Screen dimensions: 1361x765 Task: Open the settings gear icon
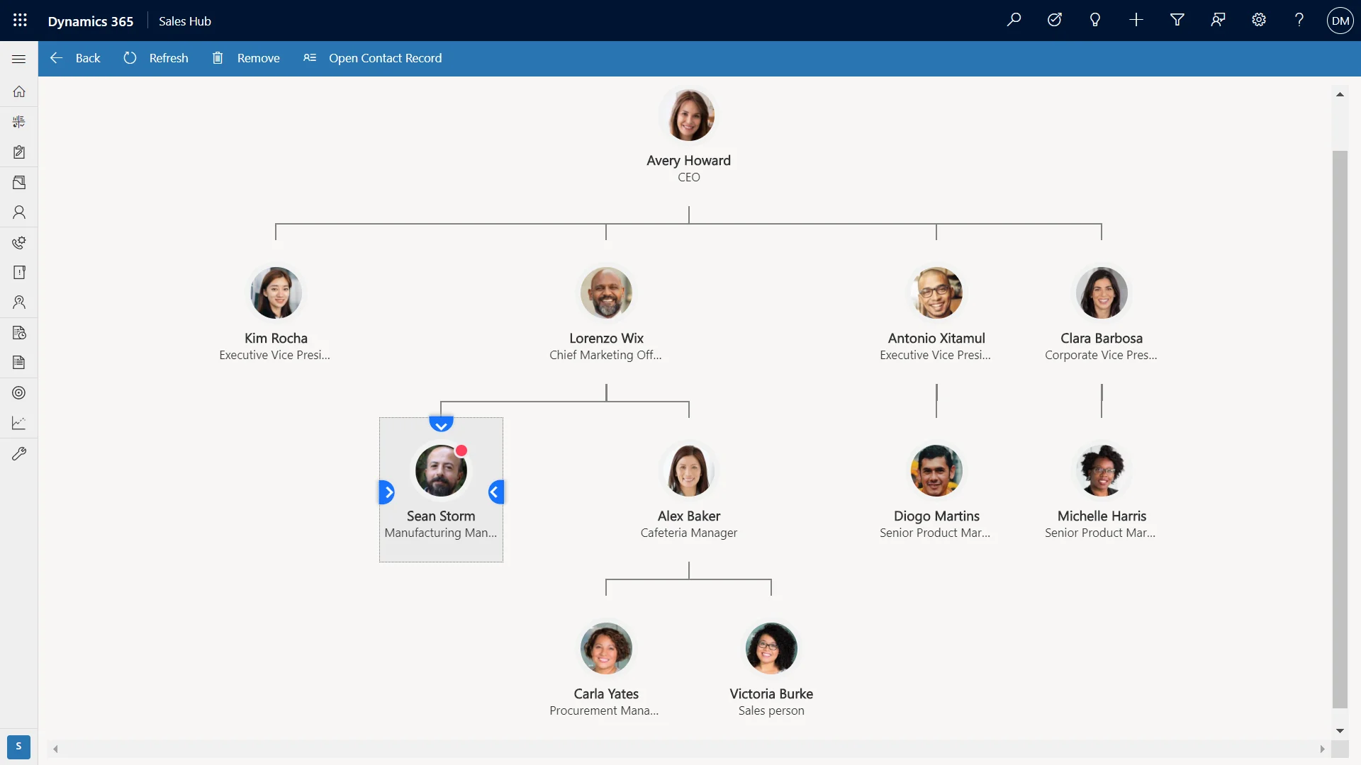tap(1259, 20)
